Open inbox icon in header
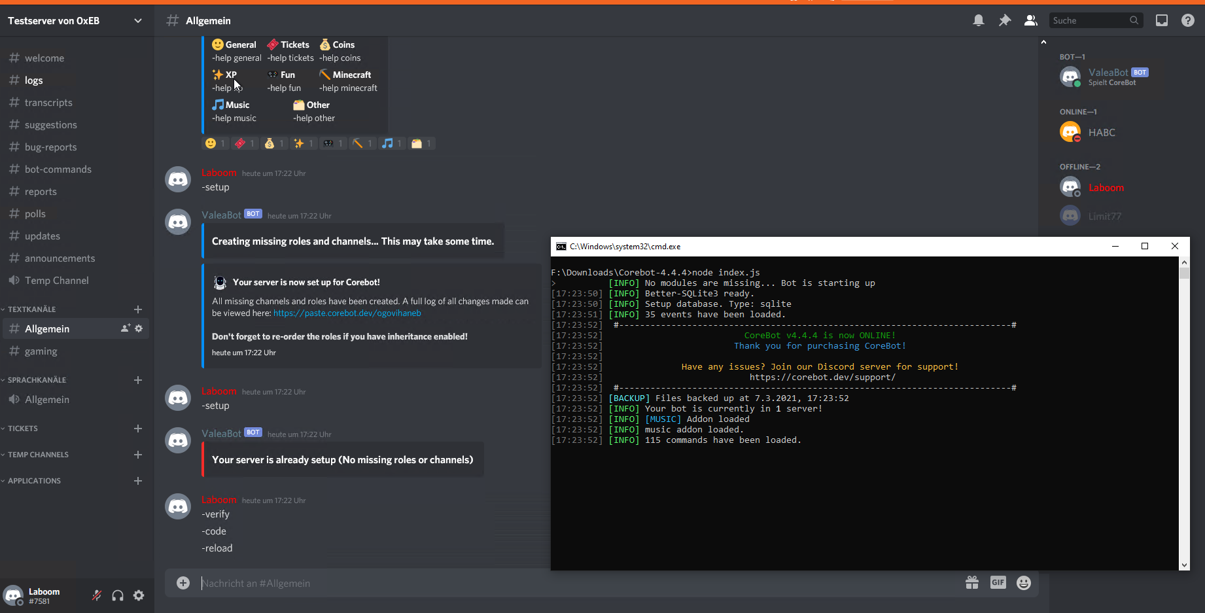This screenshot has width=1205, height=613. tap(1162, 20)
